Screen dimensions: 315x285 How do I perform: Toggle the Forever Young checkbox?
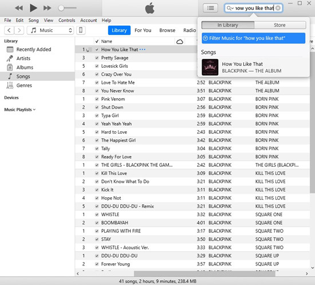point(97,264)
